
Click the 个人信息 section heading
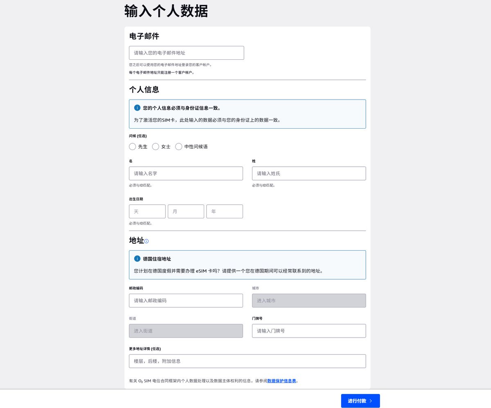144,89
